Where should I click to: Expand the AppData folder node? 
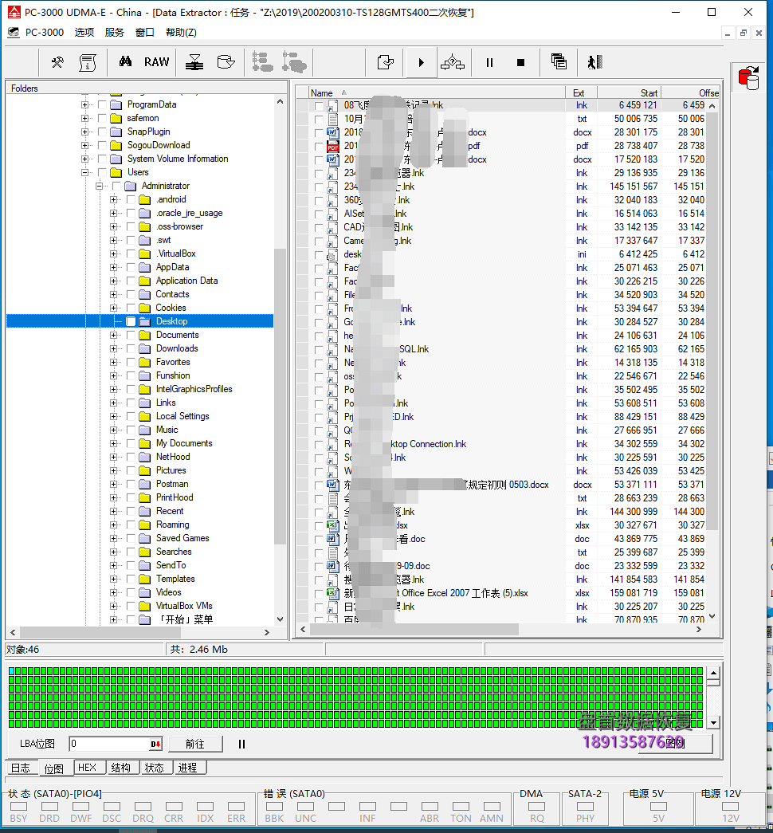(x=113, y=267)
